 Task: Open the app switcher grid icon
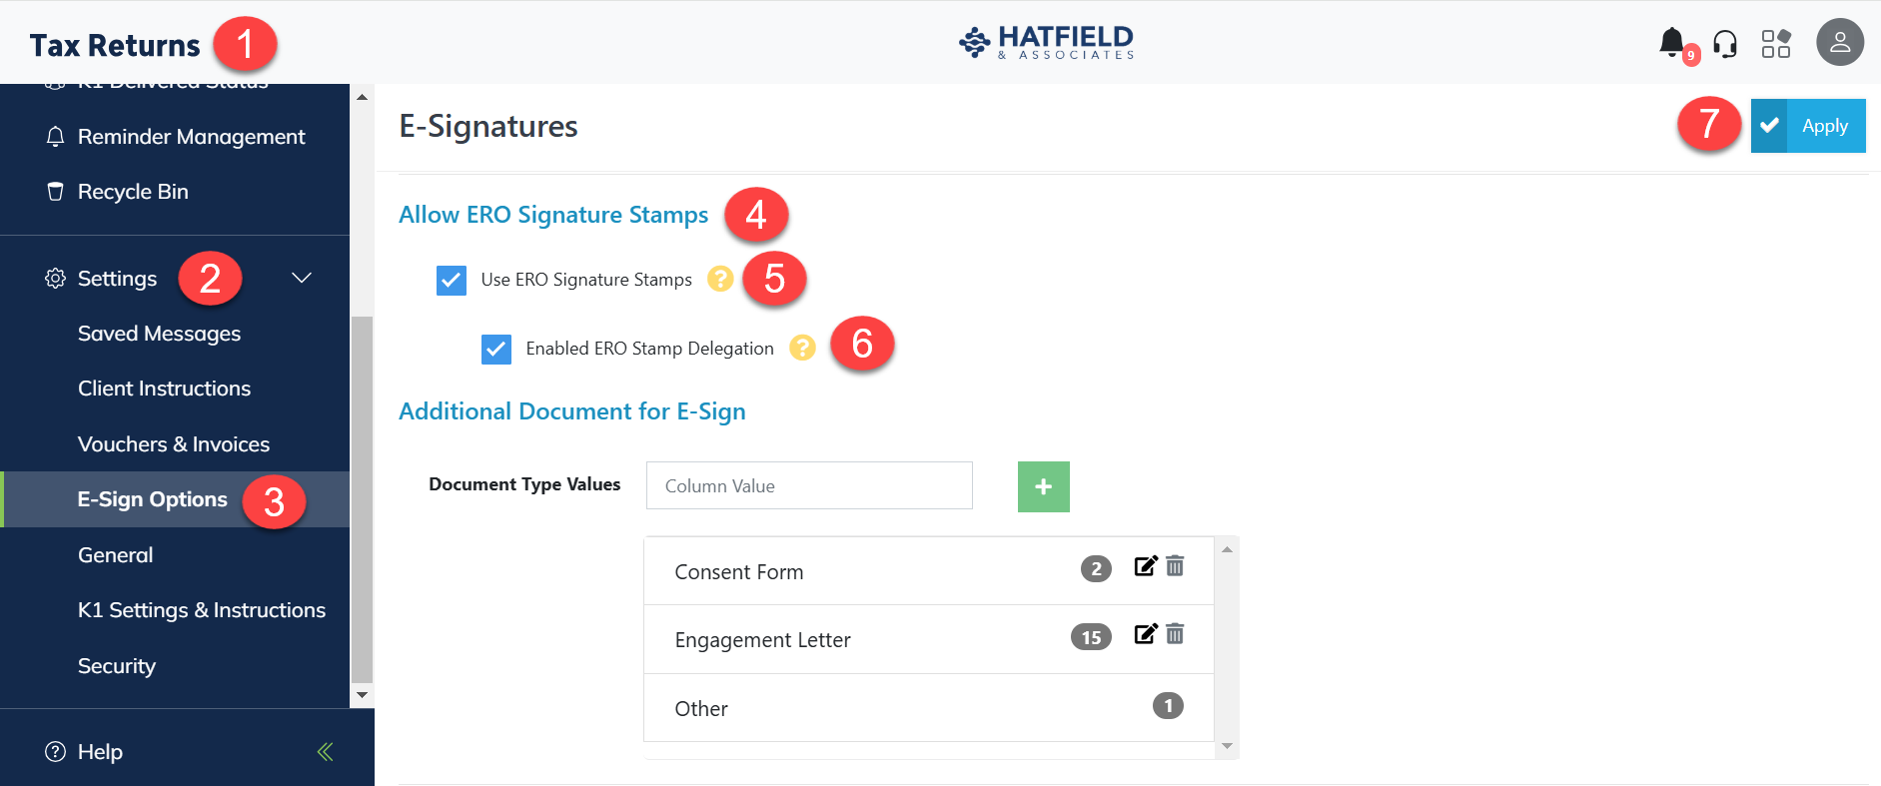tap(1775, 44)
